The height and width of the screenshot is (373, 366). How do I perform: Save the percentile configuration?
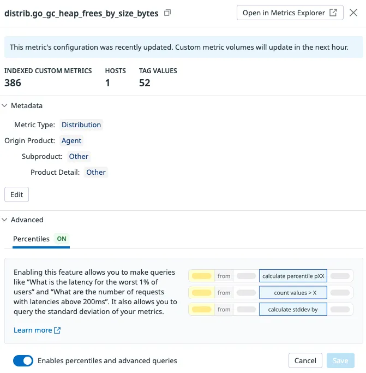pyautogui.click(x=340, y=360)
